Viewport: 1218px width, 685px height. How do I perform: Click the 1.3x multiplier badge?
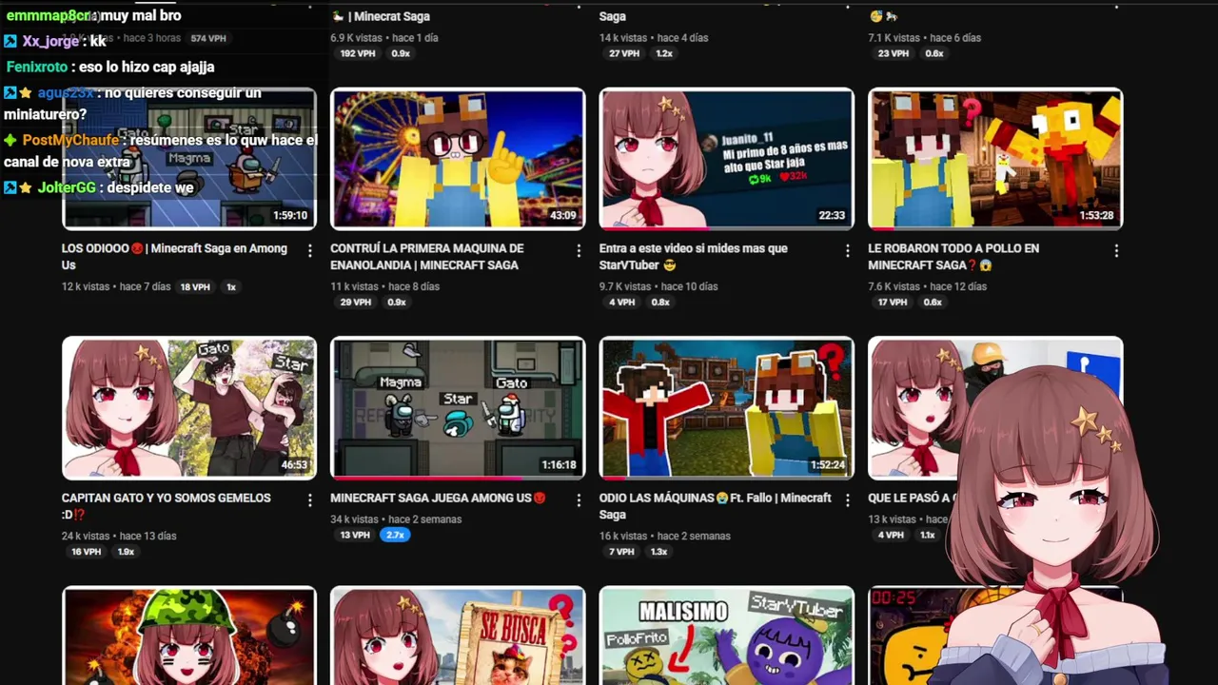(x=658, y=552)
